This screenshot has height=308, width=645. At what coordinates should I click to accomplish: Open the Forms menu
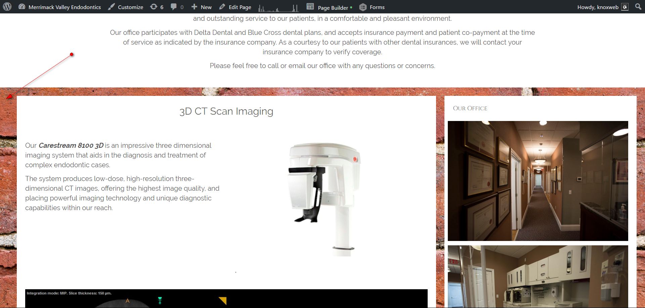click(x=377, y=7)
